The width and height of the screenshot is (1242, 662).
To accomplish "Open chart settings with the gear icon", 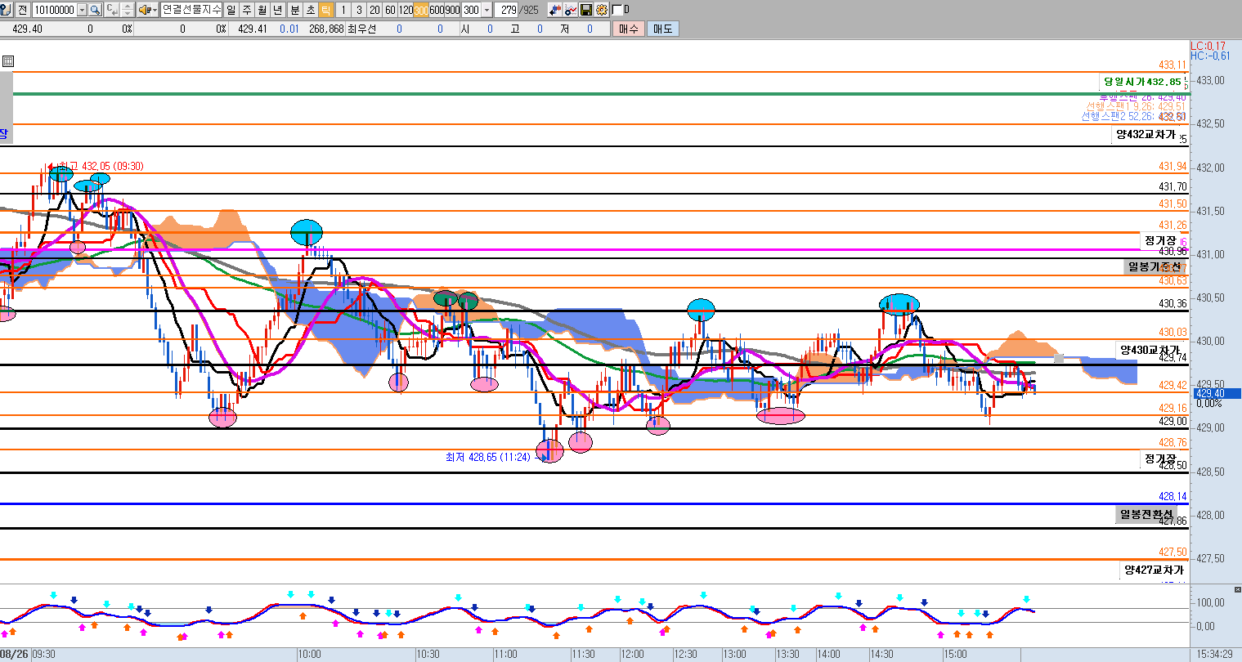I will coord(602,10).
